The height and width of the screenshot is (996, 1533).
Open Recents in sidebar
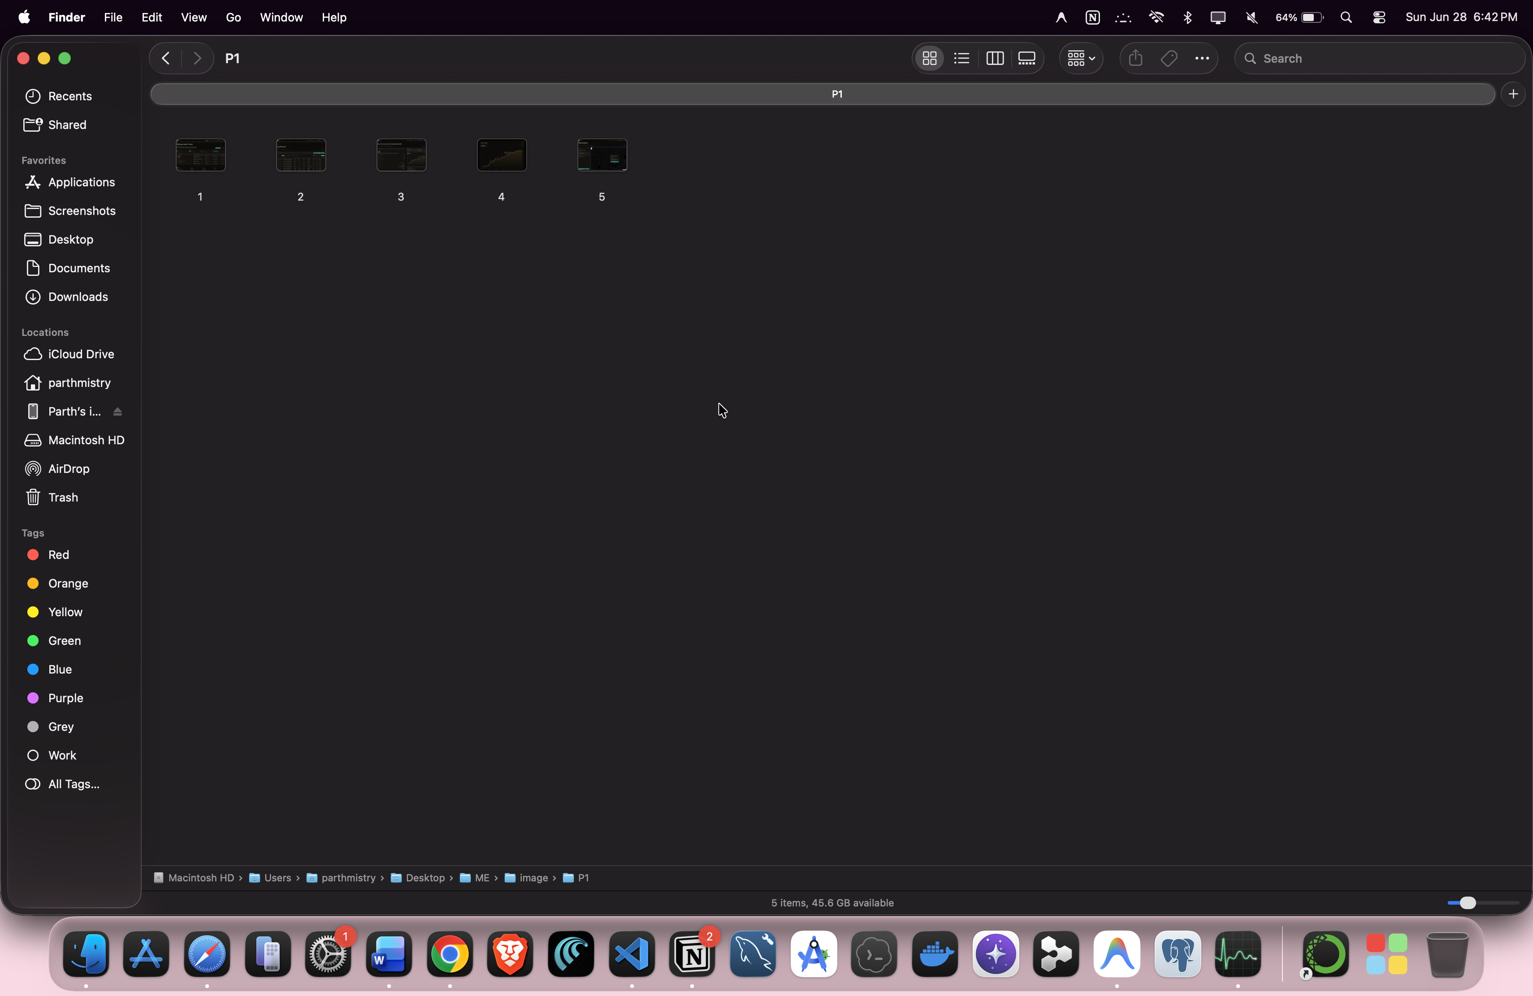(x=69, y=96)
